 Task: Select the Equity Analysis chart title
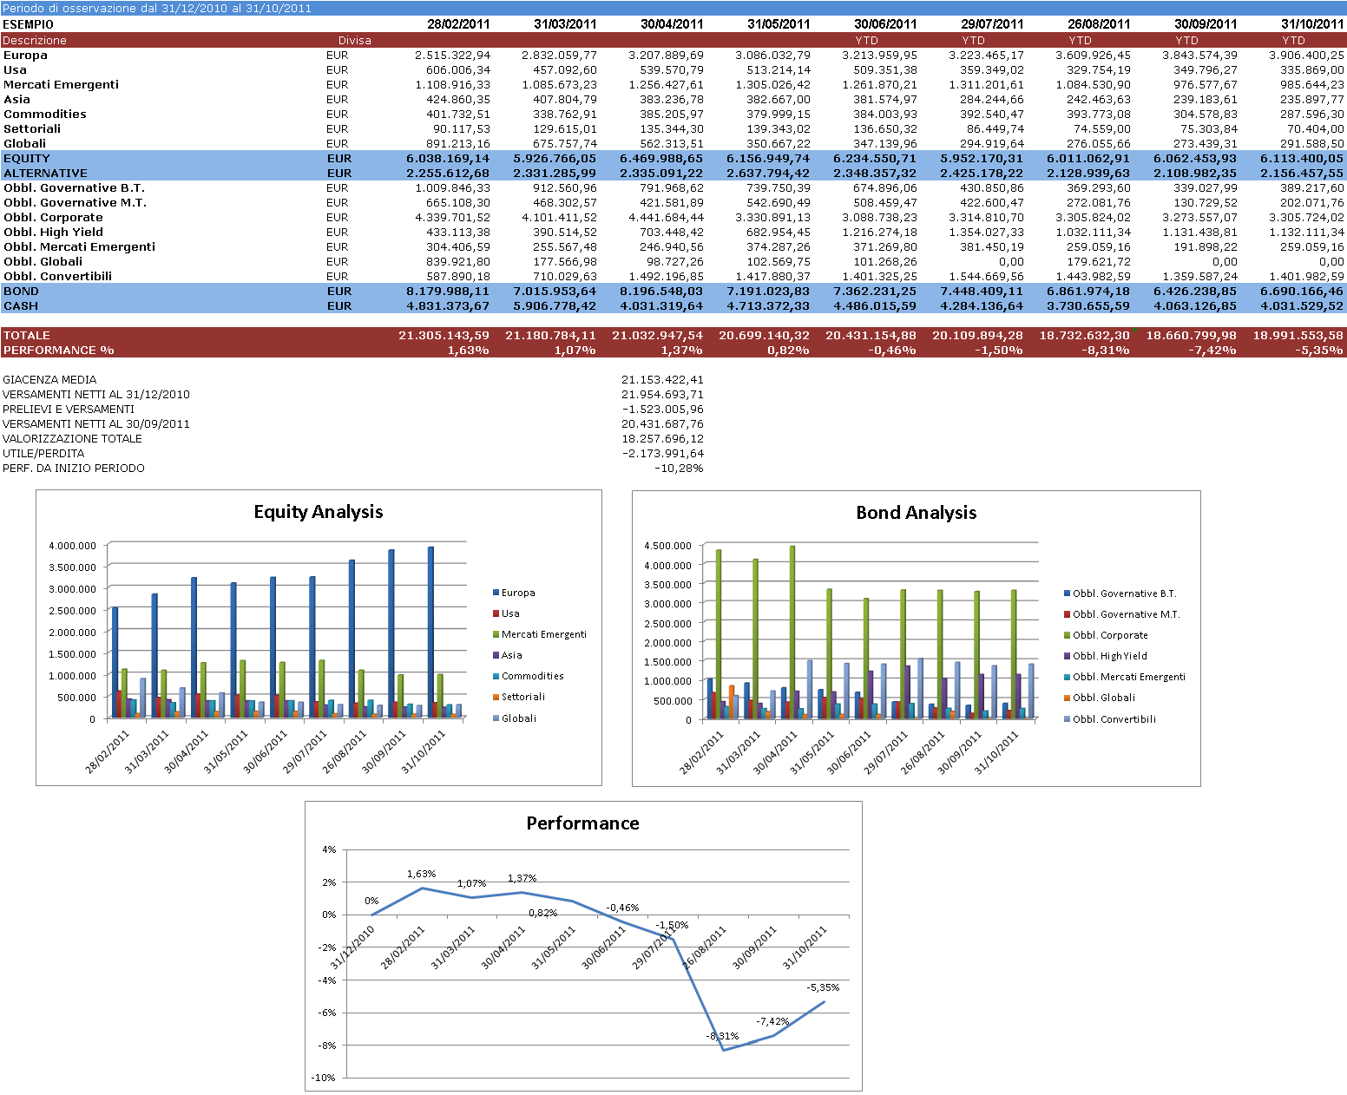319,512
